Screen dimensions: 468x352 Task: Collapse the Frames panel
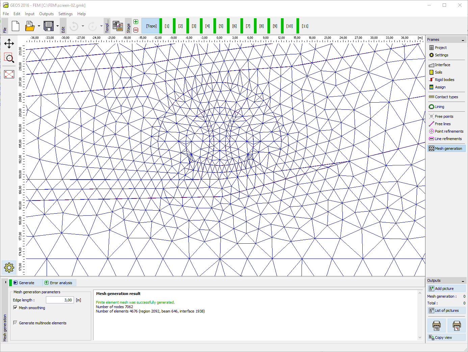[x=463, y=40]
